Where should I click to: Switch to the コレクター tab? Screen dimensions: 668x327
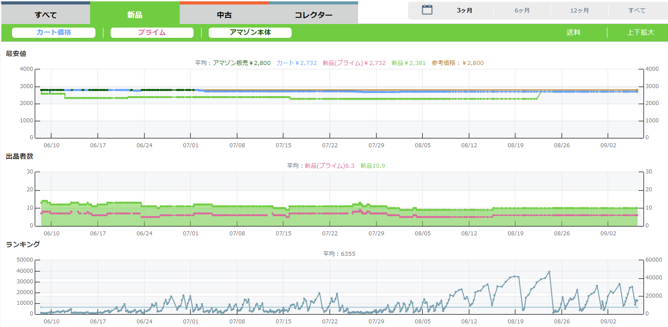point(313,15)
